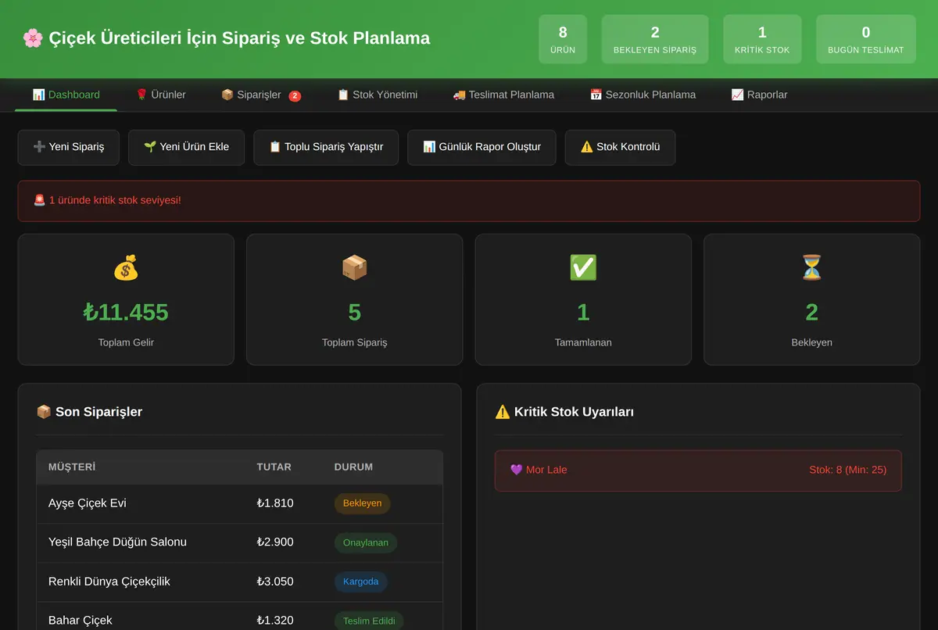Click the box icon beside Son Siparişler

pyautogui.click(x=44, y=412)
